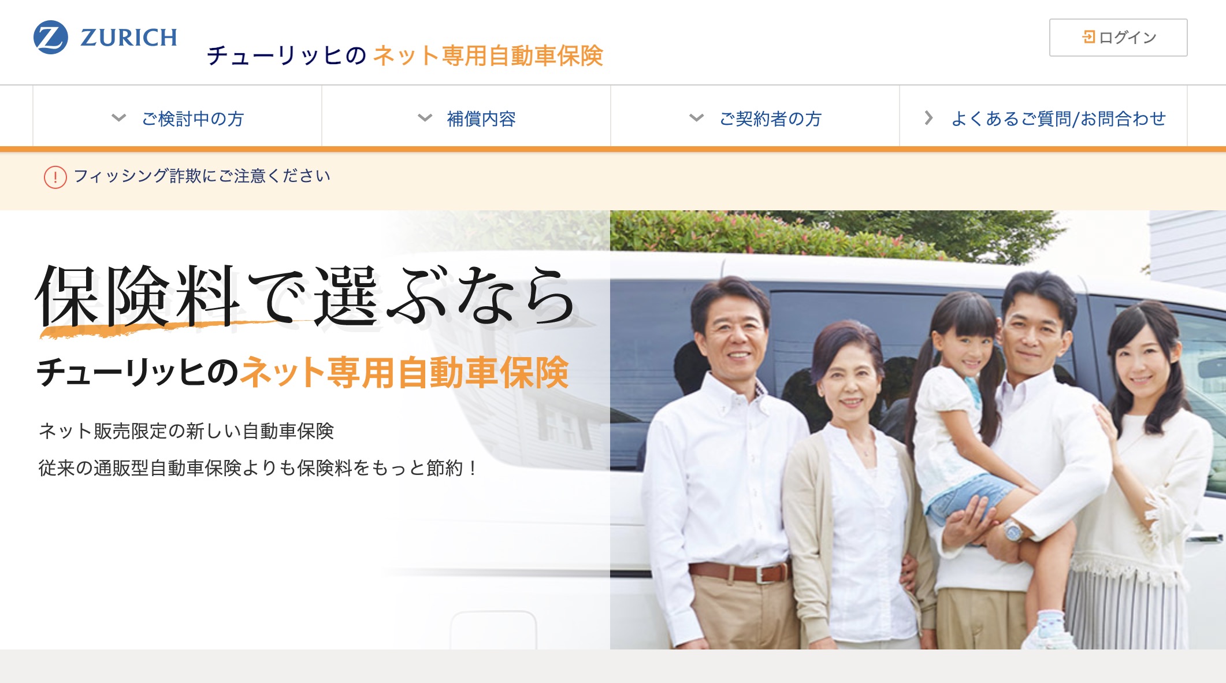Click the chevron beside ご契約者の方
Image resolution: width=1226 pixels, height=683 pixels.
coord(697,118)
